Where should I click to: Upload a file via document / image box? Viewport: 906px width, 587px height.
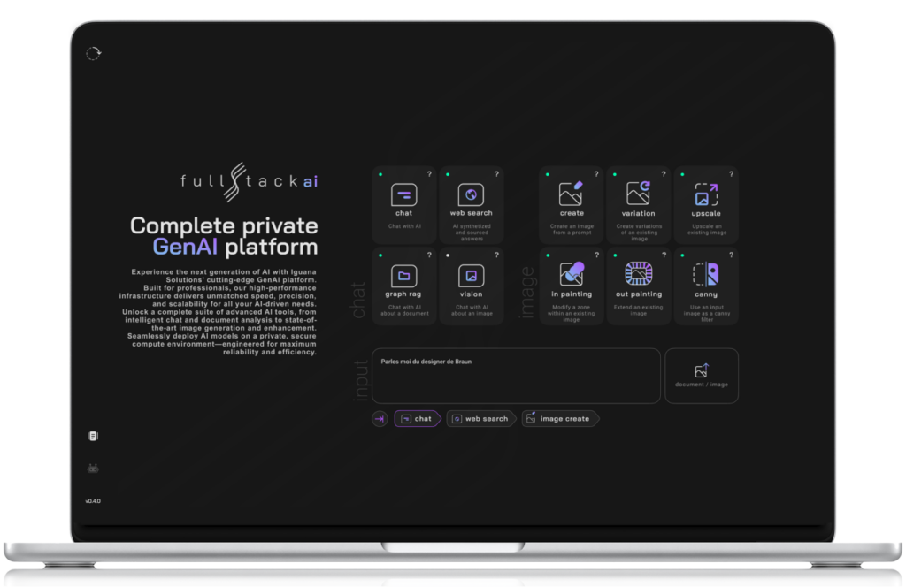(702, 376)
